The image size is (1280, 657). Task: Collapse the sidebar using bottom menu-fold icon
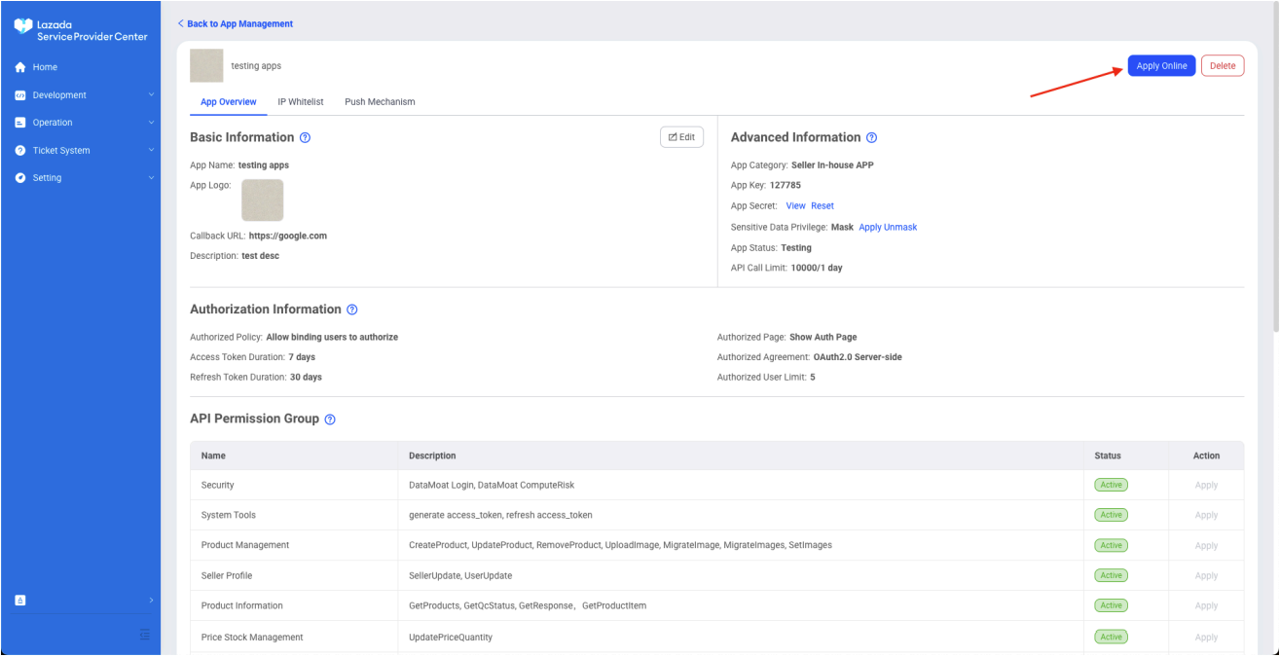tap(144, 635)
